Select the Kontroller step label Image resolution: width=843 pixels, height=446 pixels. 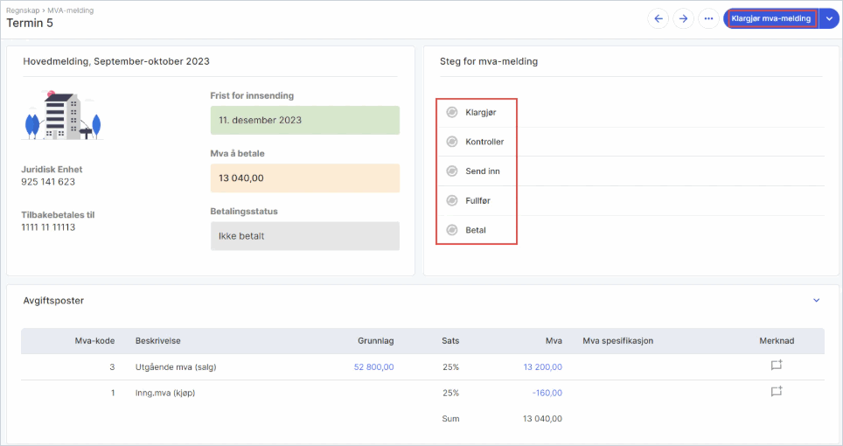click(x=484, y=142)
